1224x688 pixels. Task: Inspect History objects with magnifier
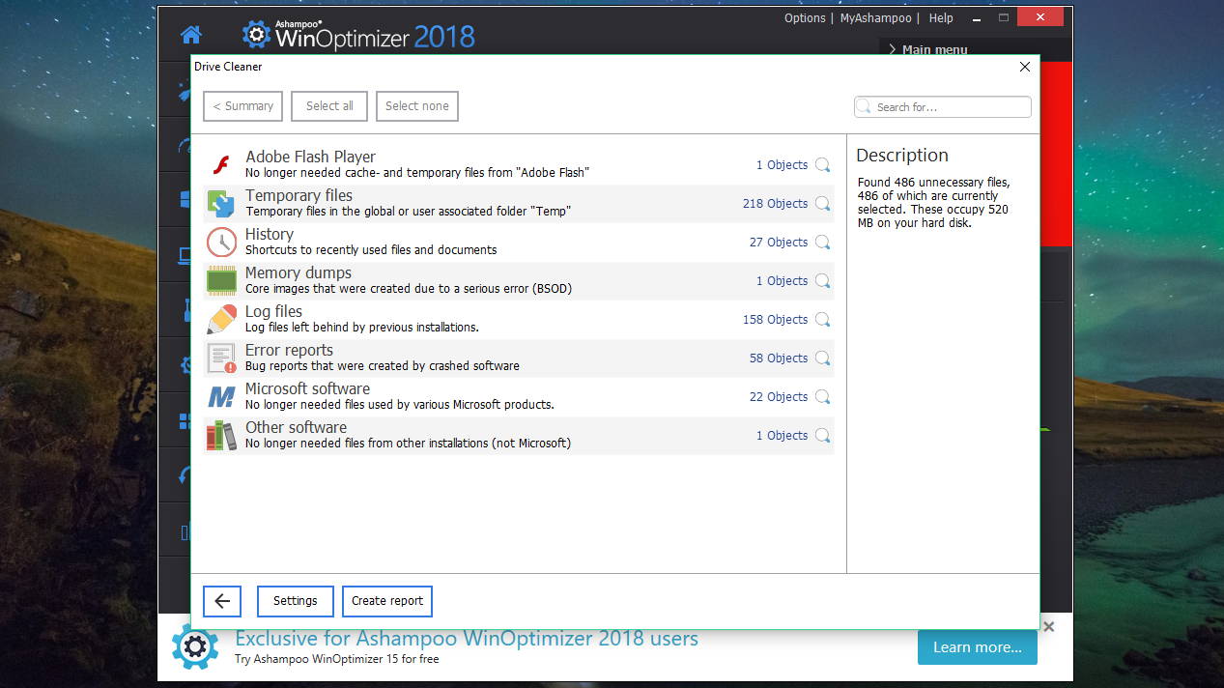pyautogui.click(x=822, y=243)
